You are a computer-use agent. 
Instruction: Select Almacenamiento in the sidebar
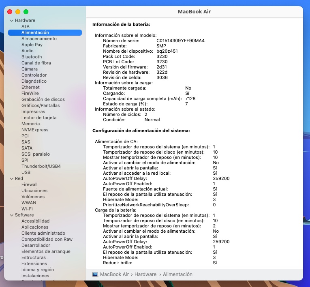(x=39, y=39)
